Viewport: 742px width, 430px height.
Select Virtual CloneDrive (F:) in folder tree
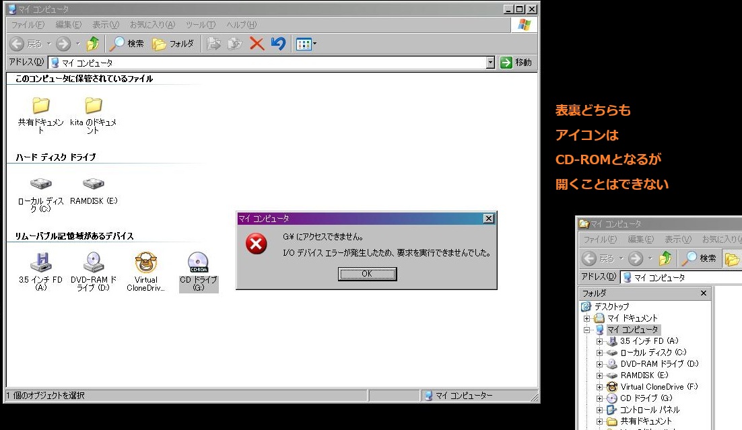pyautogui.click(x=659, y=387)
